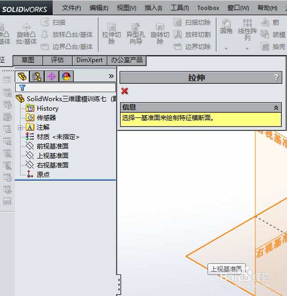287x296 pixels.
Task: Switch to the 办公室产品 tab
Action: (x=126, y=60)
